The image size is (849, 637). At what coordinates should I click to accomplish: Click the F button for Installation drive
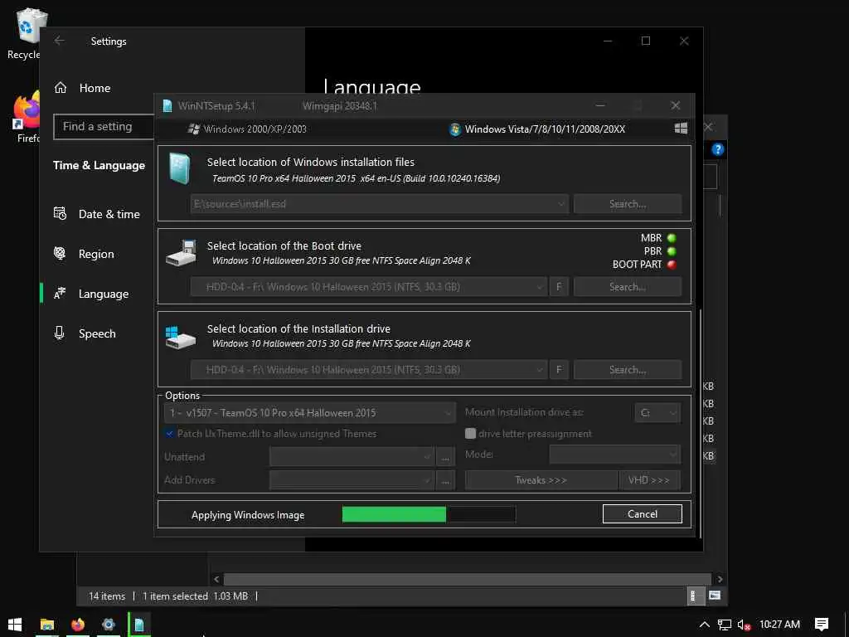tap(559, 370)
